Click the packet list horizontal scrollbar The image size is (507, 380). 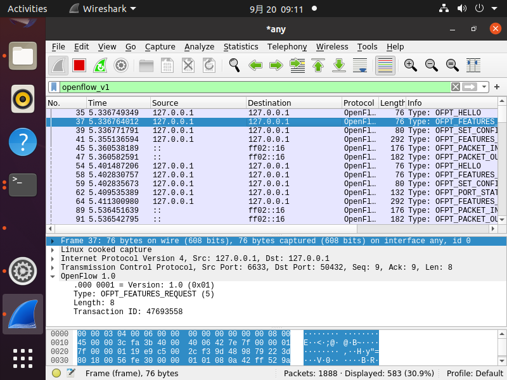[x=205, y=229]
